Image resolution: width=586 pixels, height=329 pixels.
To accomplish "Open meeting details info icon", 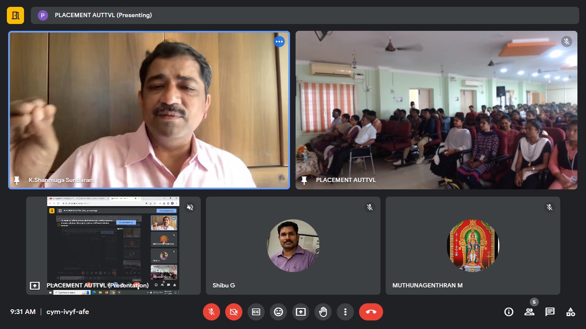I will (x=509, y=312).
